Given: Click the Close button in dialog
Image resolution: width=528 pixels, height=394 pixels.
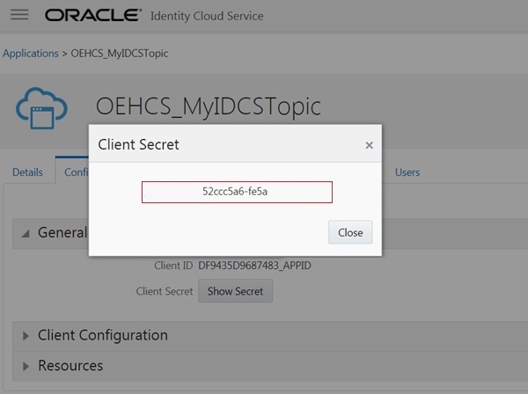Looking at the screenshot, I should pyautogui.click(x=350, y=232).
